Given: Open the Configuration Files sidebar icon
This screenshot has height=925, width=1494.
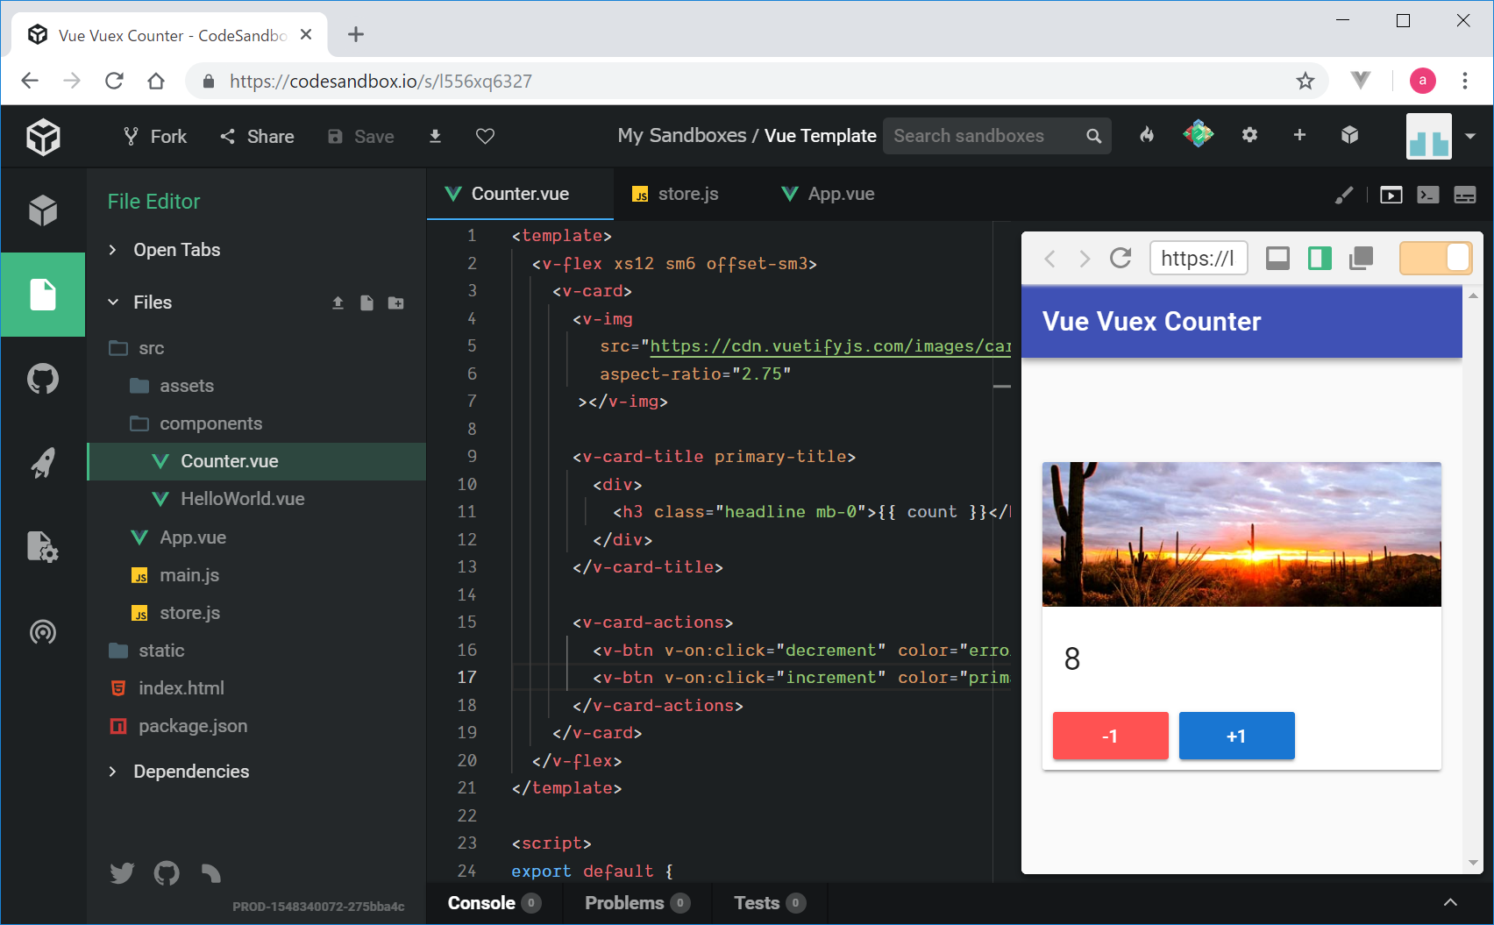Looking at the screenshot, I should click(x=43, y=547).
